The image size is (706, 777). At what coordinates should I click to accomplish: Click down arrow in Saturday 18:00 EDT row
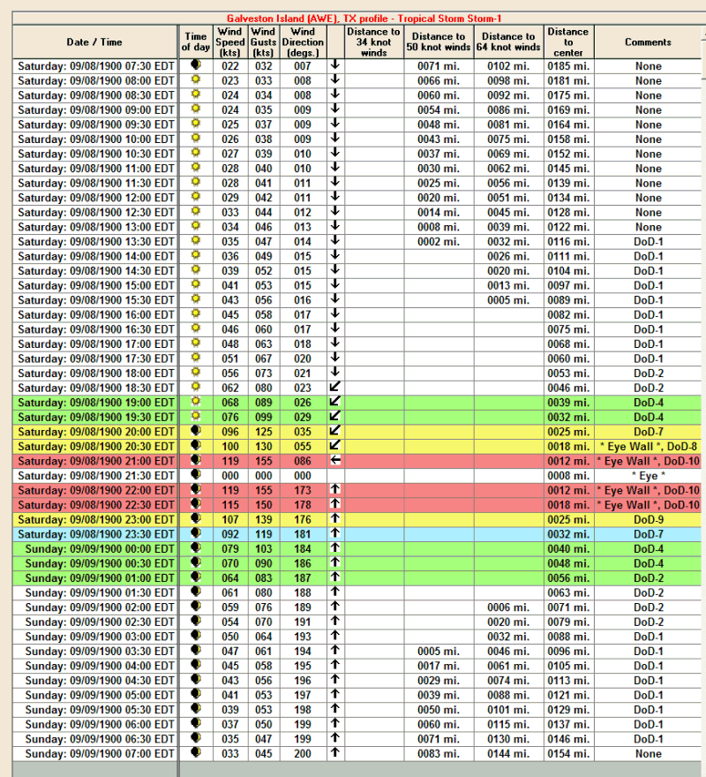335,372
